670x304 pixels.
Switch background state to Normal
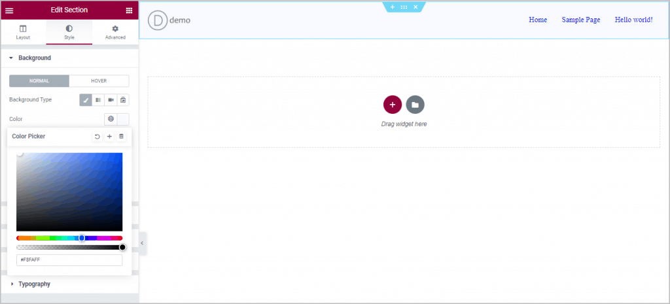pos(39,81)
